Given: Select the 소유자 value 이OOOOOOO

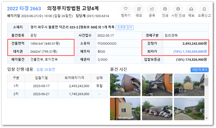Looking at the screenshot, I should 107,43.
